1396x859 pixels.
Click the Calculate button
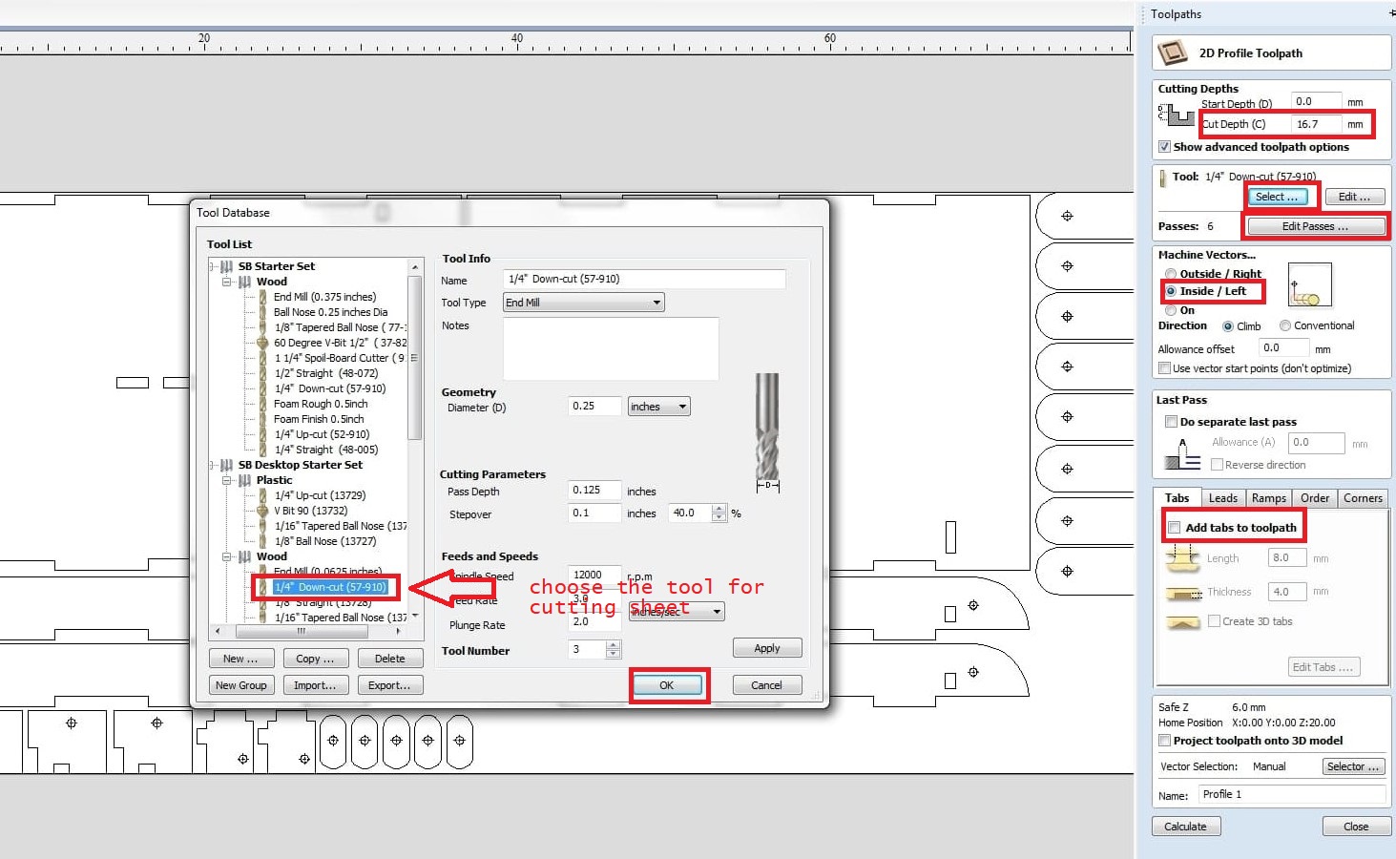tap(1185, 827)
